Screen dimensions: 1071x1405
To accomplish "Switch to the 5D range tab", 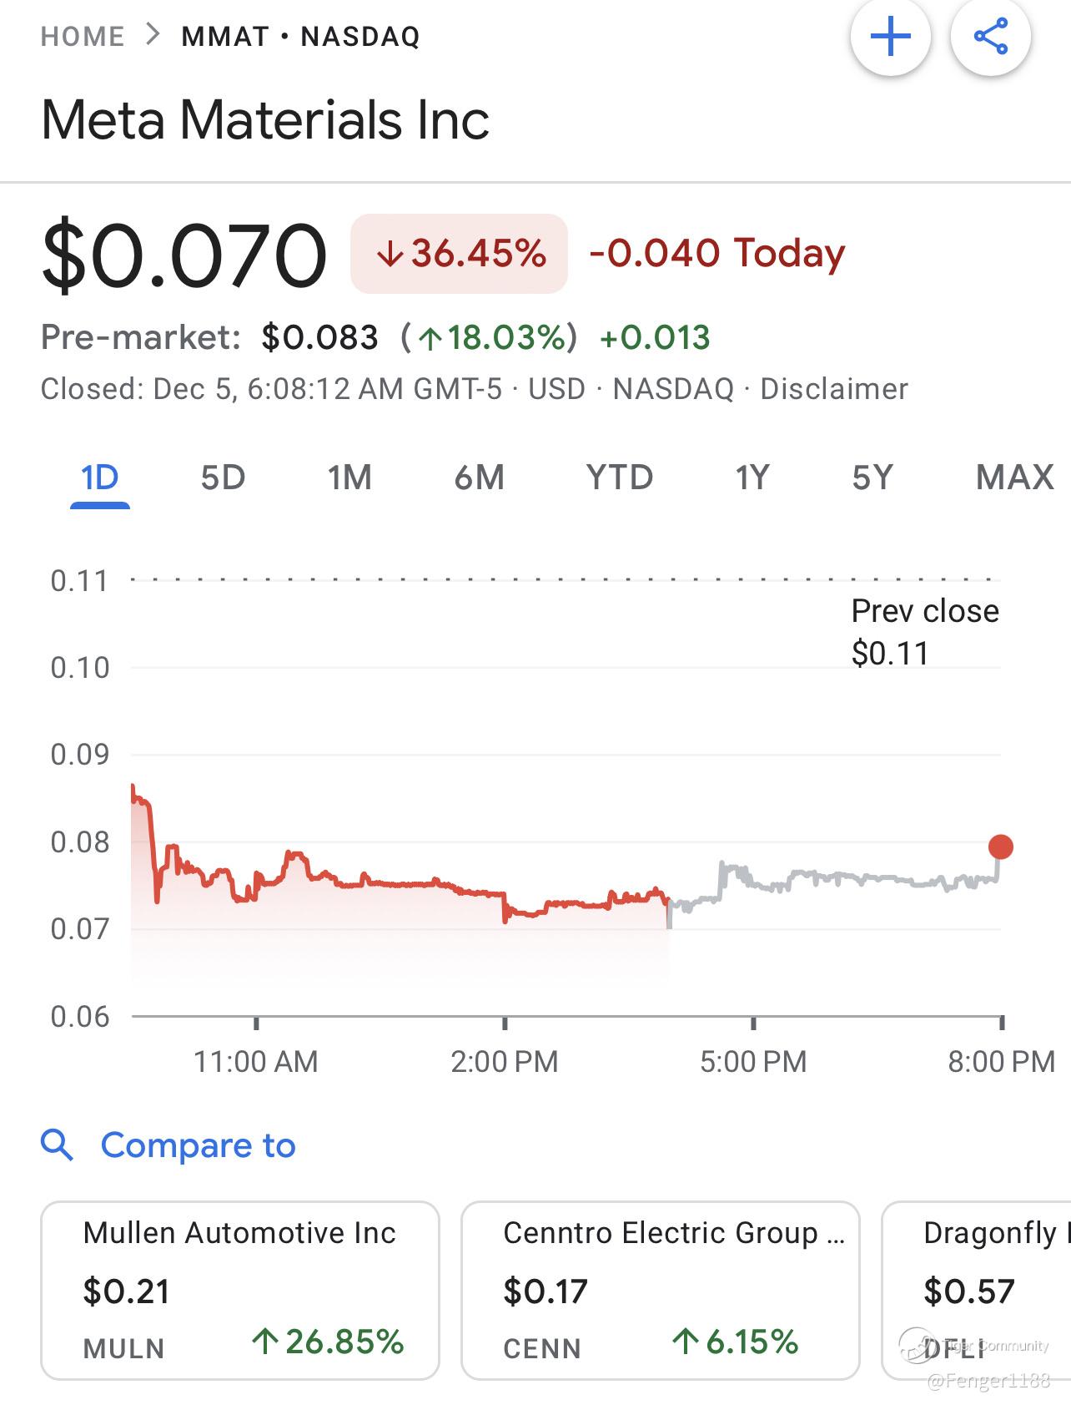I will coord(223,478).
